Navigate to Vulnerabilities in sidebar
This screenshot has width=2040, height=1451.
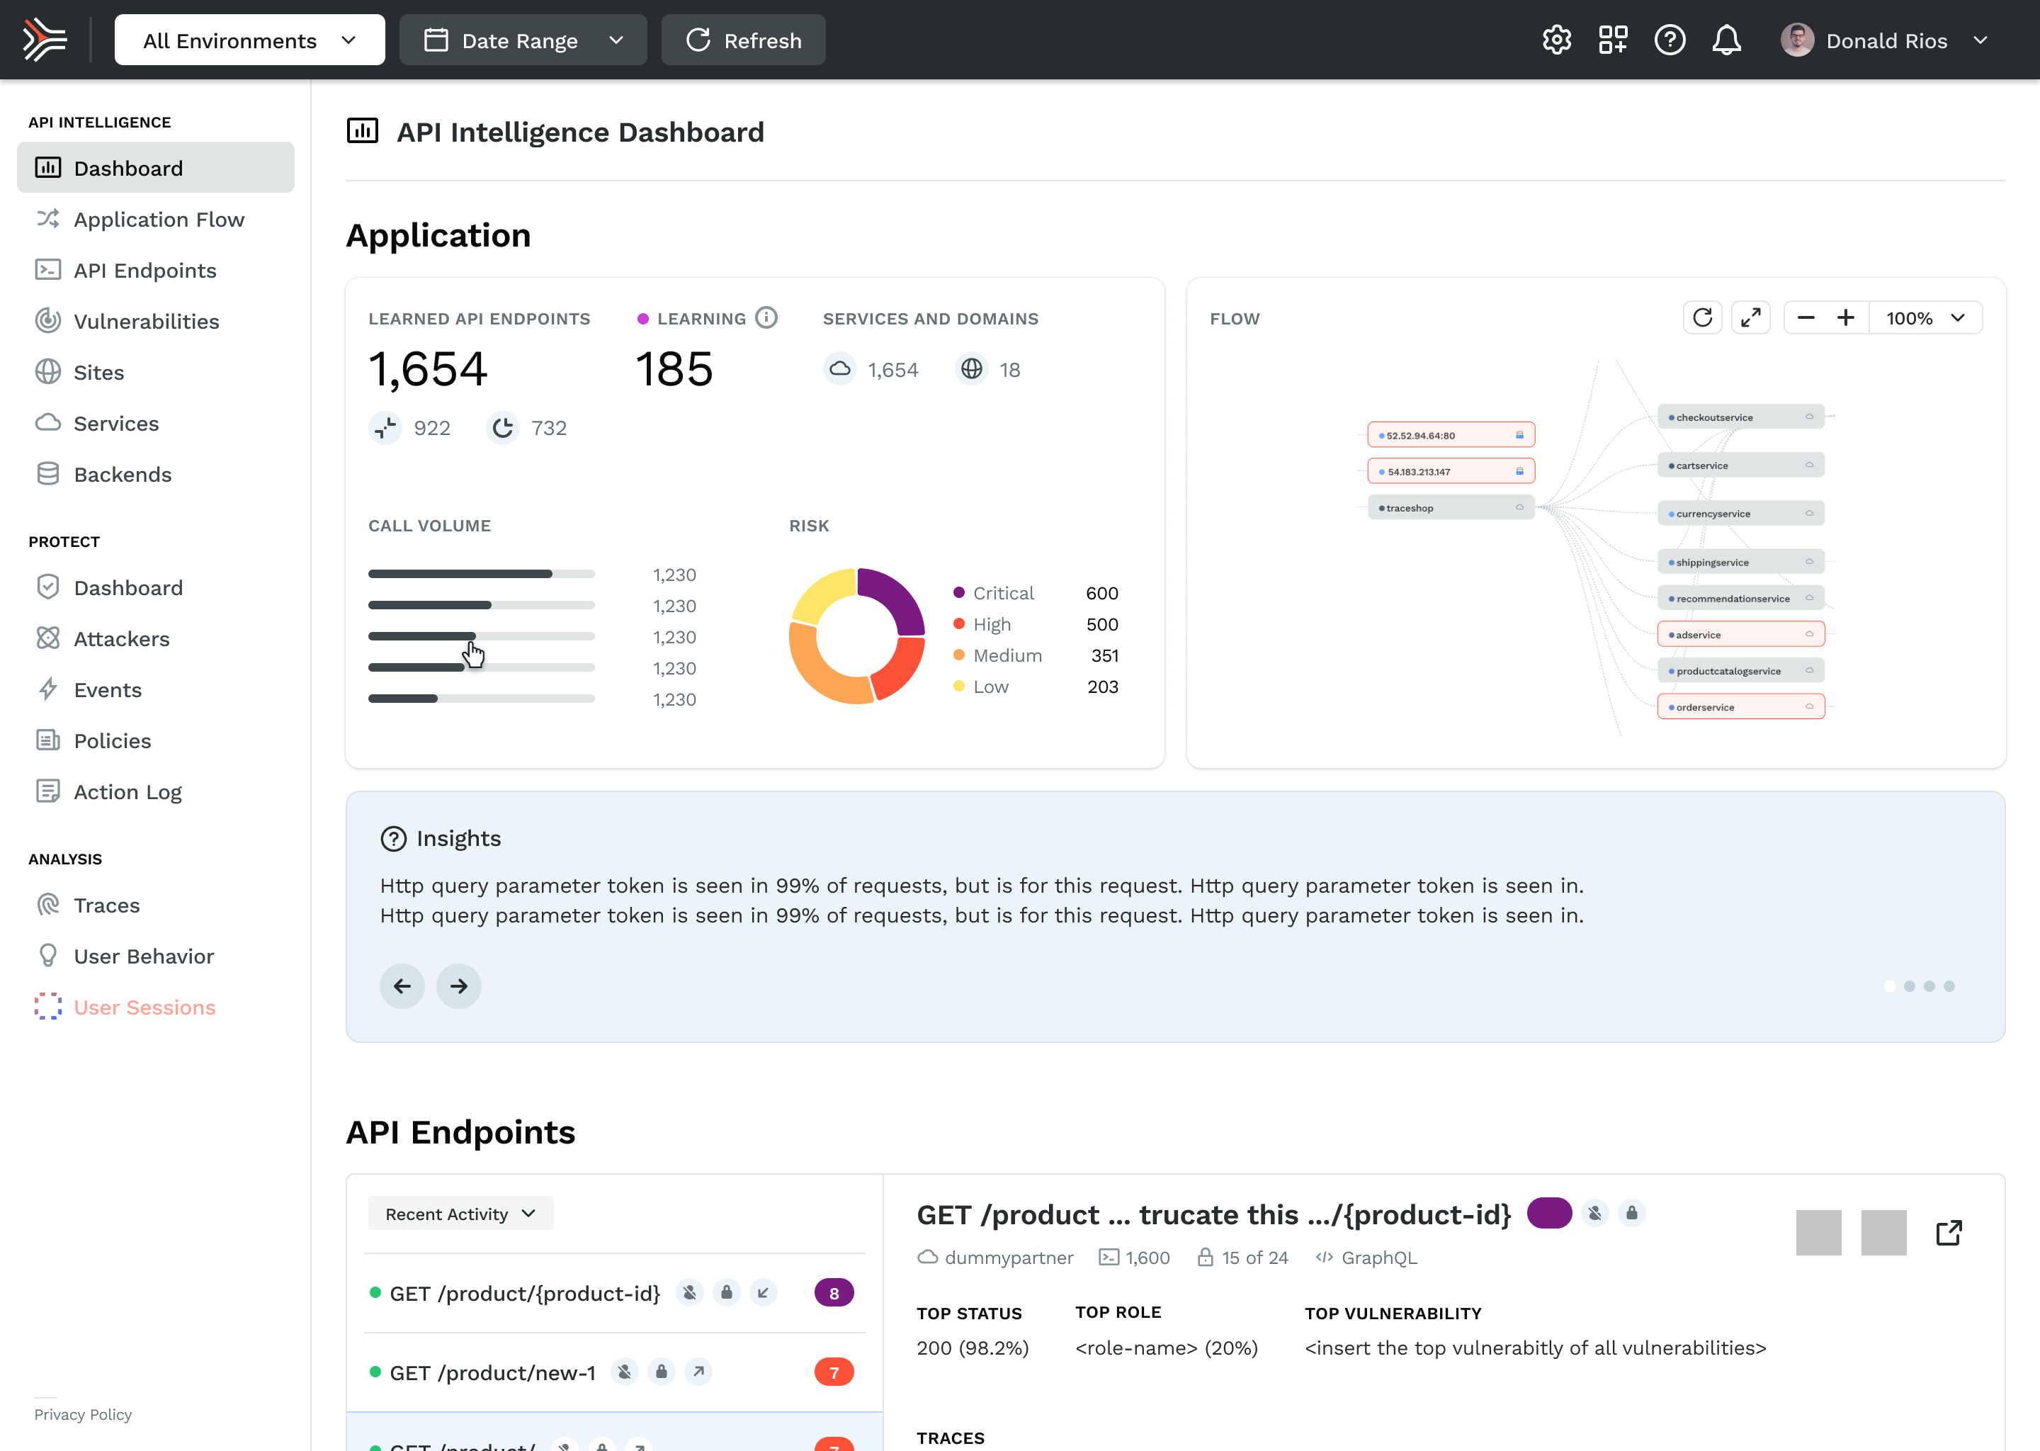coord(147,321)
